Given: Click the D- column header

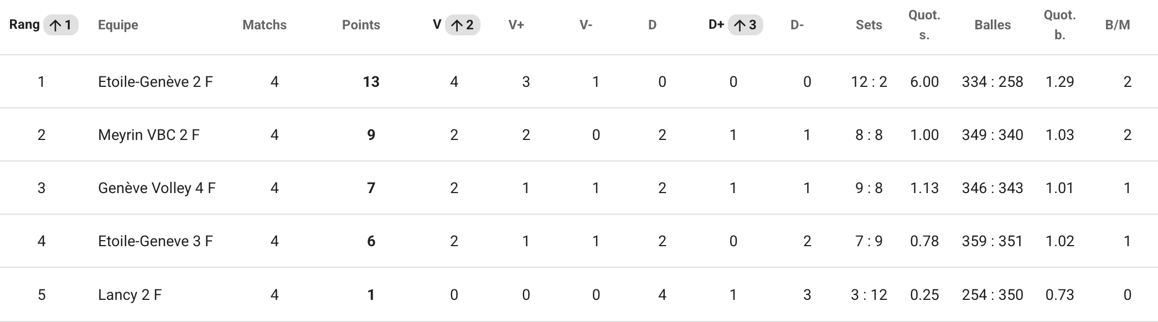Looking at the screenshot, I should tap(797, 25).
